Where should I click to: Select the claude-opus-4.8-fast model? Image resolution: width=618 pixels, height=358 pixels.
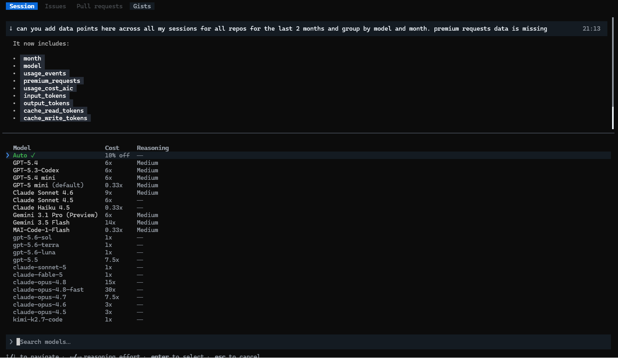[x=48, y=290]
